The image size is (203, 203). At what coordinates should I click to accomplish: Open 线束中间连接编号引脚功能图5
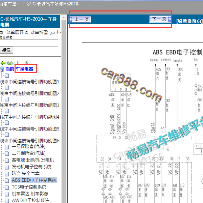click(x=29, y=129)
